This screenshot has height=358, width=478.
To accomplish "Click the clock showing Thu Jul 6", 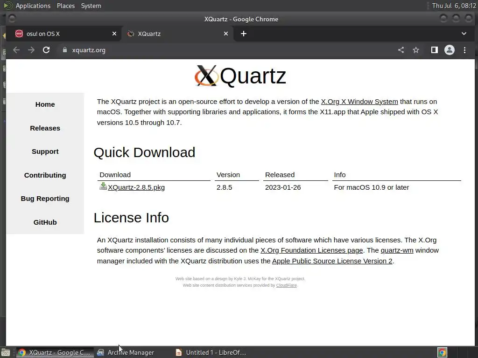I will point(454,6).
